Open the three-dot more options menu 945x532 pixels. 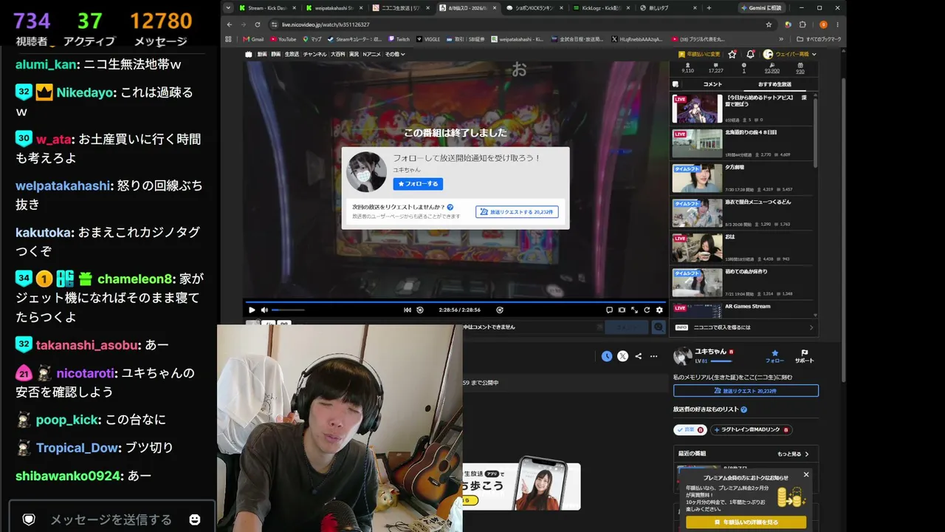click(x=653, y=356)
